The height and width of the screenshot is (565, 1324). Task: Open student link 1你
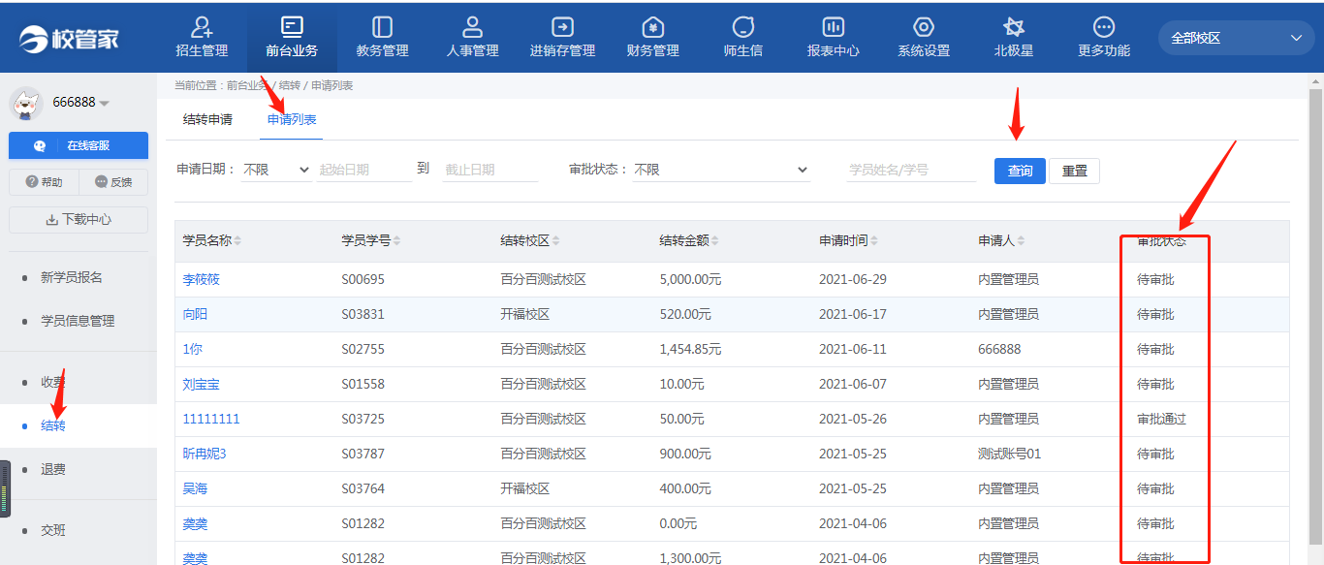click(x=192, y=349)
